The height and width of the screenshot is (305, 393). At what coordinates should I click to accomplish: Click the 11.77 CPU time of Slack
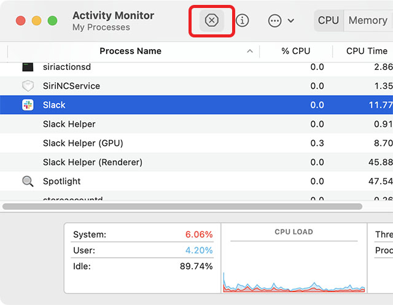coord(381,105)
